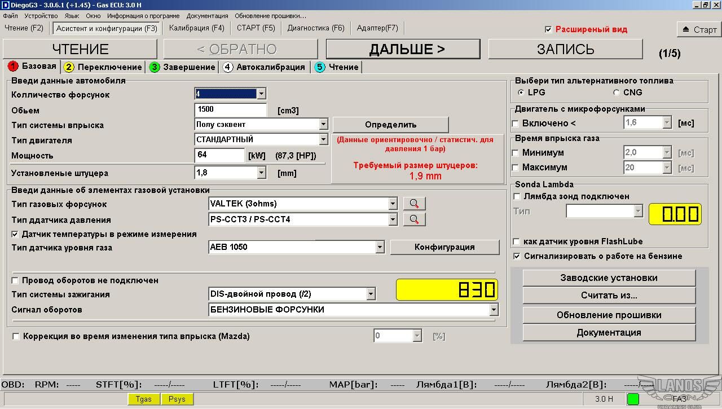The width and height of the screenshot is (722, 409).
Task: Click 'Заводские установки' button
Action: (x=609, y=278)
